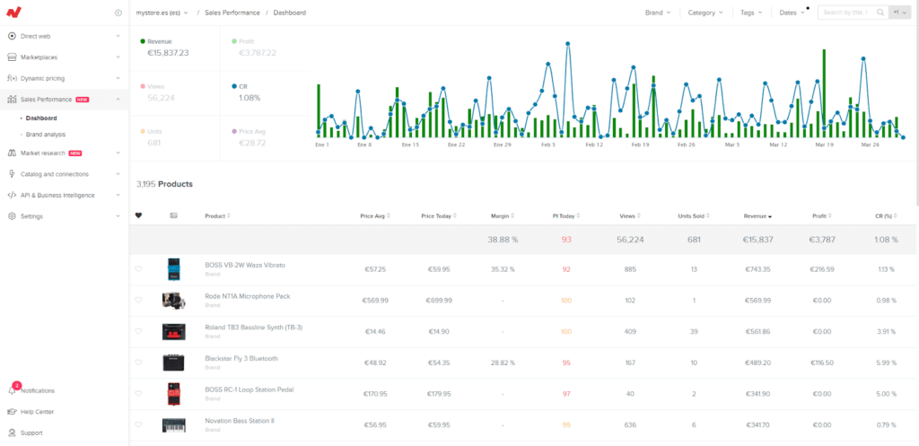
Task: Click the red logo in the sidebar
Action: click(14, 12)
